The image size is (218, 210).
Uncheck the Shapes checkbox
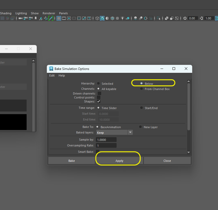point(99,101)
